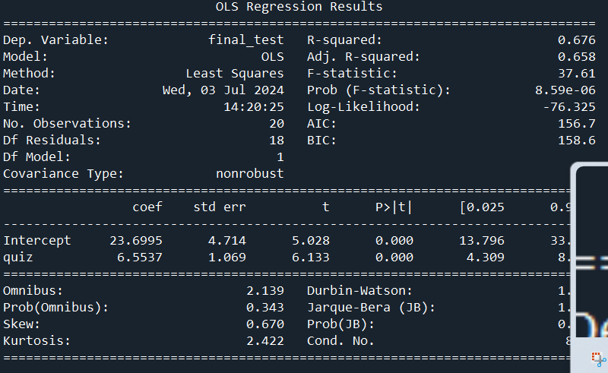The image size is (608, 373).
Task: Select the observations count 20
Action: click(277, 123)
